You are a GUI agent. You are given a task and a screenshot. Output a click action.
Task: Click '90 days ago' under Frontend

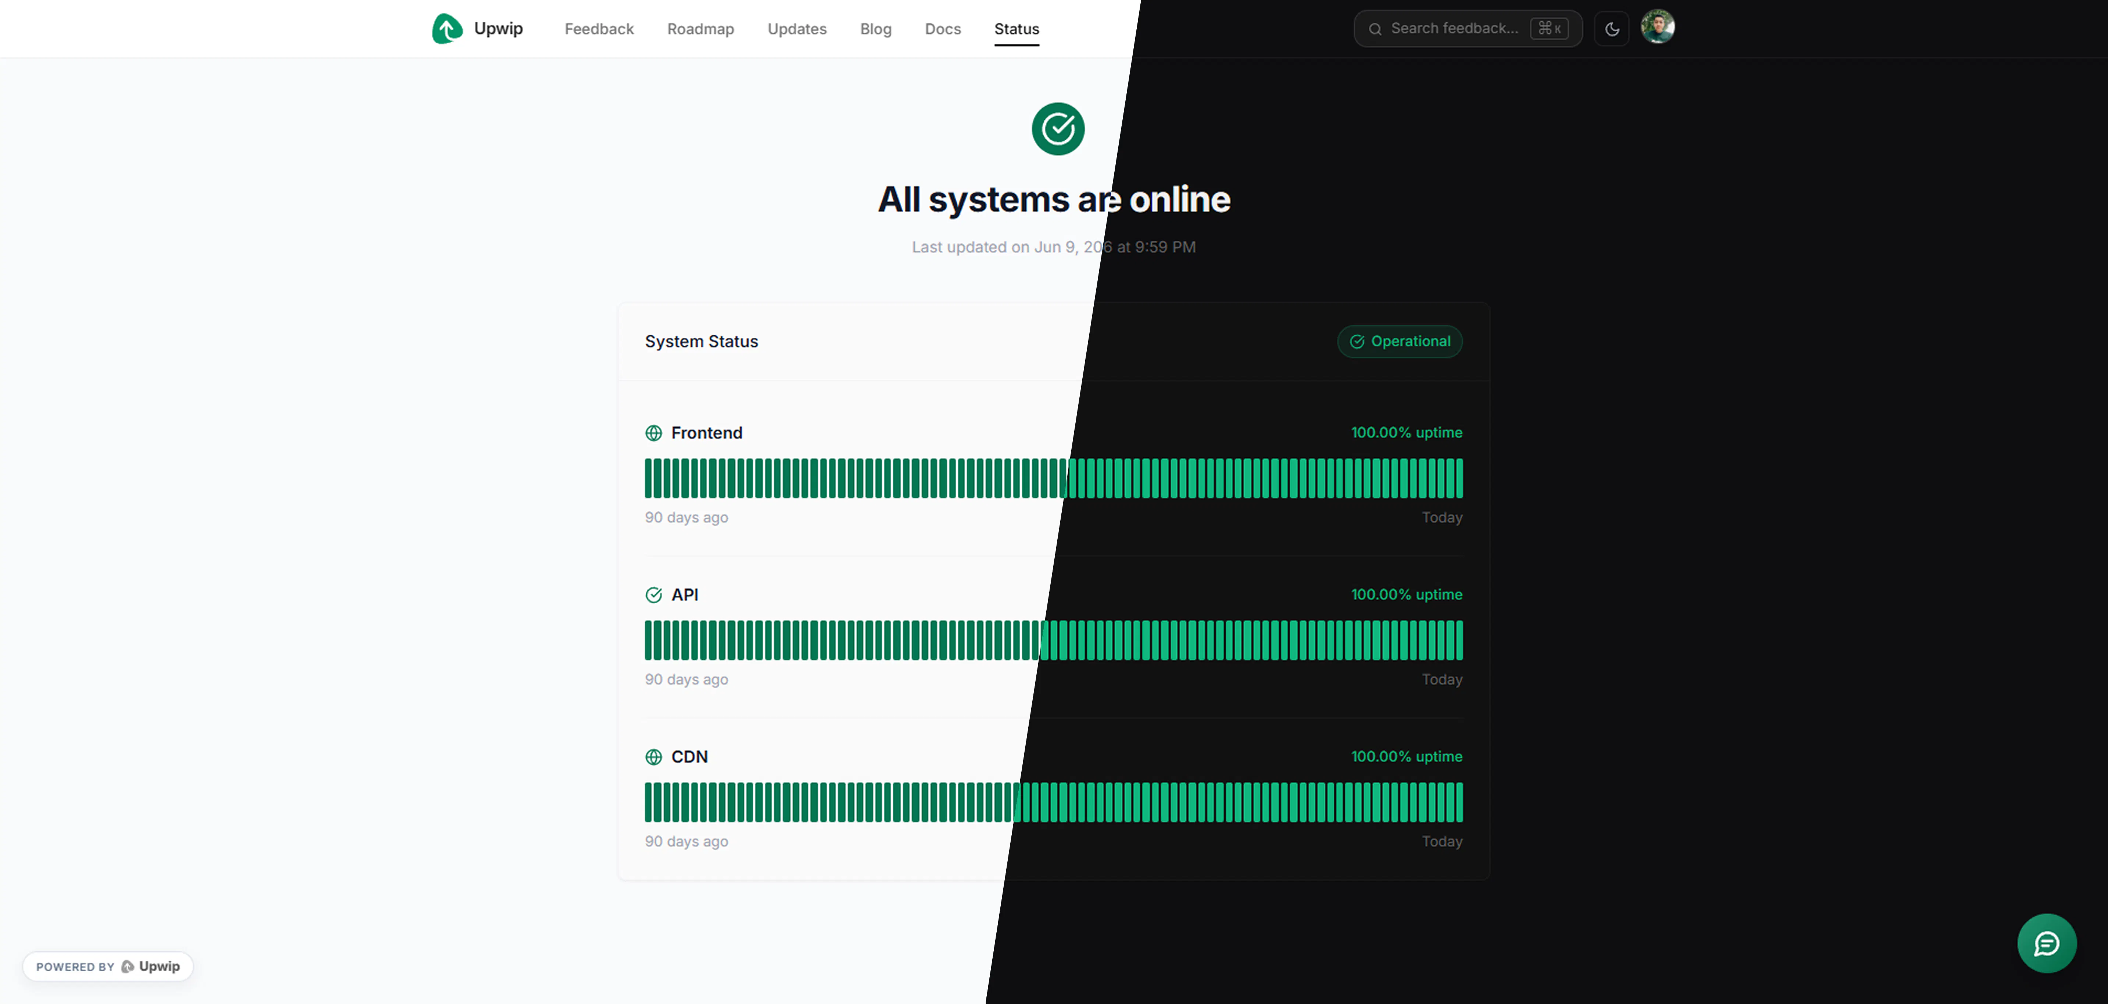point(686,518)
